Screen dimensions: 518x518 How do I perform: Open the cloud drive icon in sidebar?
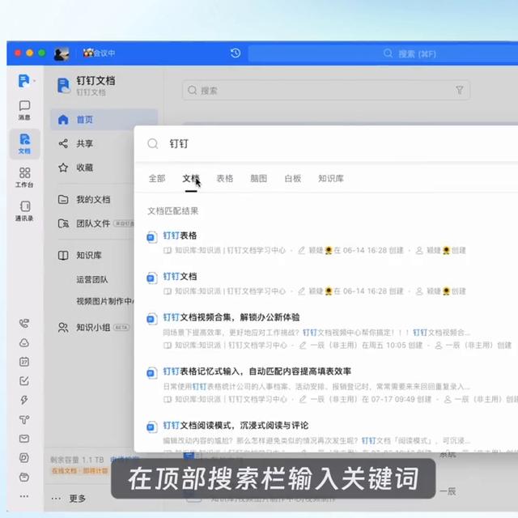(24, 342)
